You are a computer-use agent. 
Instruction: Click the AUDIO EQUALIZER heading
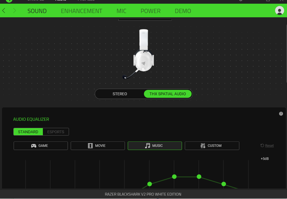[31, 119]
